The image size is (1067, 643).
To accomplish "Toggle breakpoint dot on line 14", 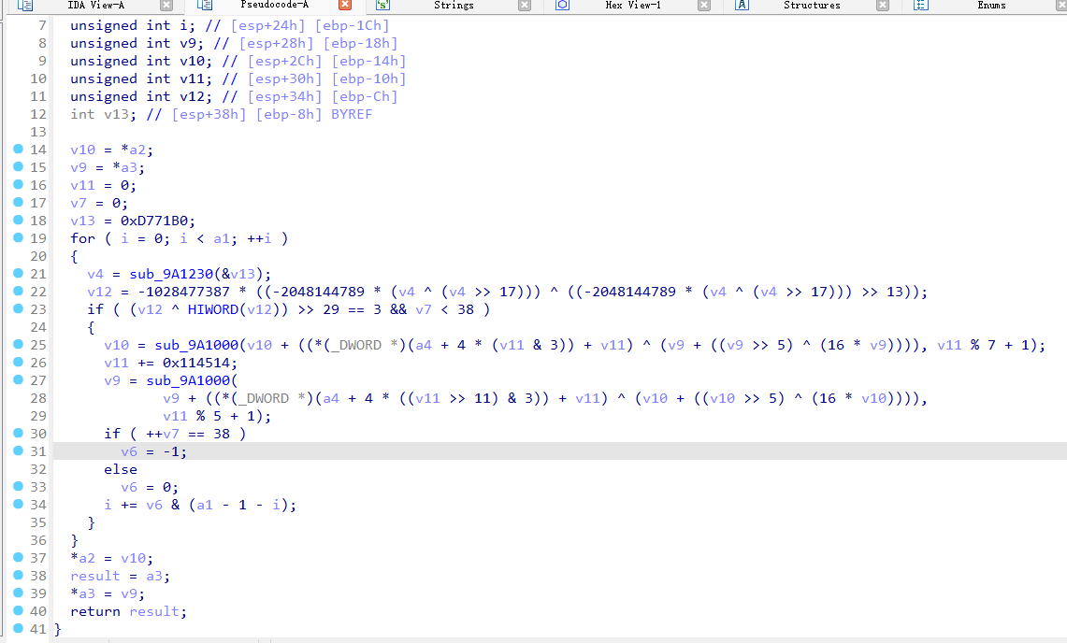I will pos(19,150).
